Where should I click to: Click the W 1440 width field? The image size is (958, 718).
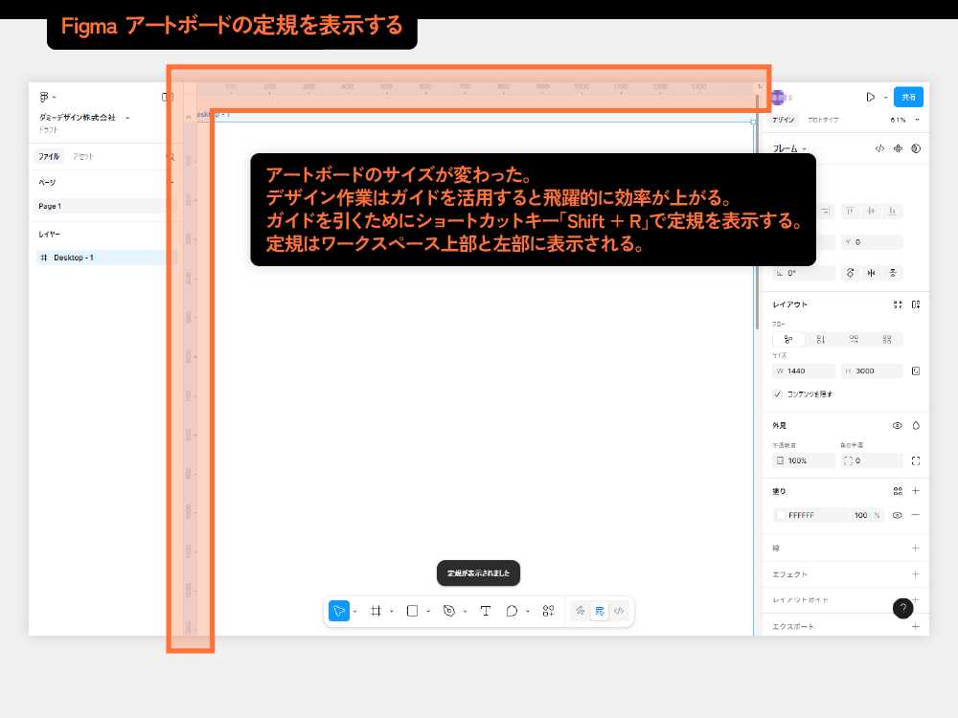point(804,370)
